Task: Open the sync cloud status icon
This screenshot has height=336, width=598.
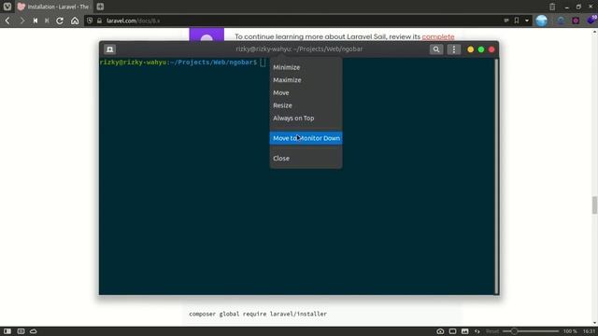Action: tap(34, 331)
